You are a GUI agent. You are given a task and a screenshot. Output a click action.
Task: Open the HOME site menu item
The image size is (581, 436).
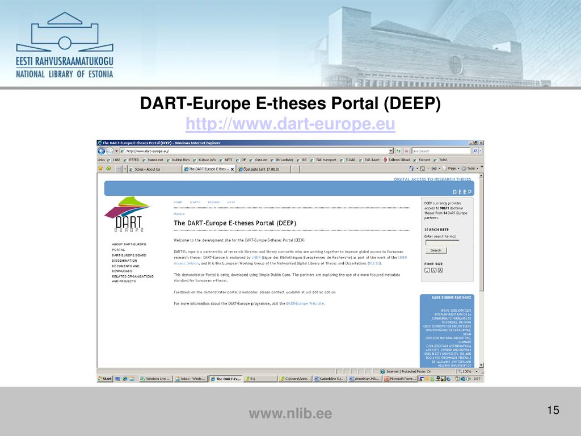point(178,202)
